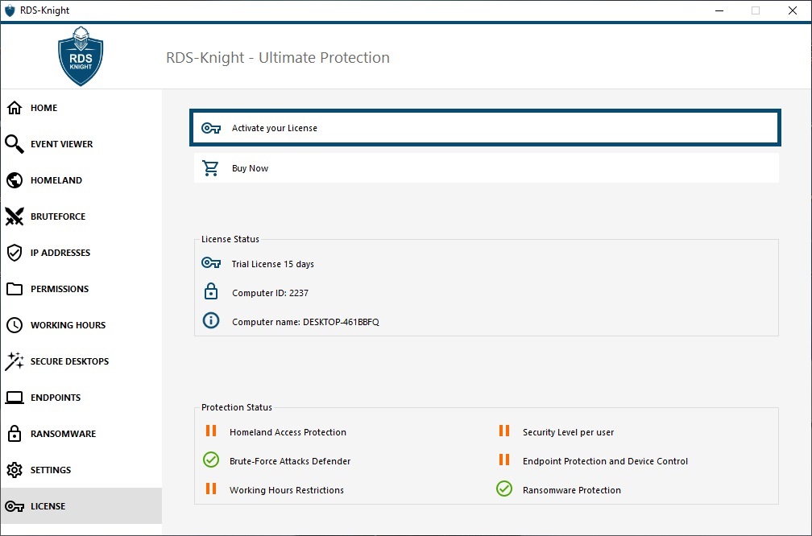Click the License key icon in sidebar
812x536 pixels.
[14, 506]
